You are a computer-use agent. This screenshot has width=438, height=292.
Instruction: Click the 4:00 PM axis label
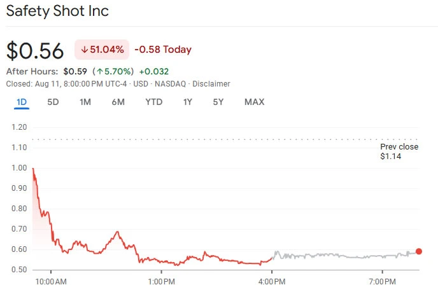(x=272, y=281)
